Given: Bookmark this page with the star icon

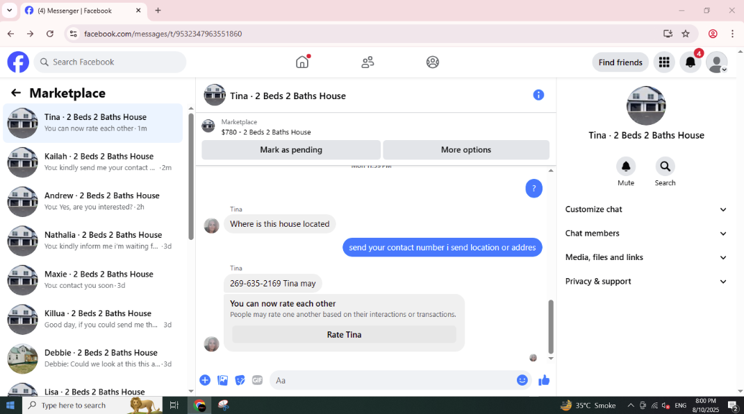Looking at the screenshot, I should 686,33.
